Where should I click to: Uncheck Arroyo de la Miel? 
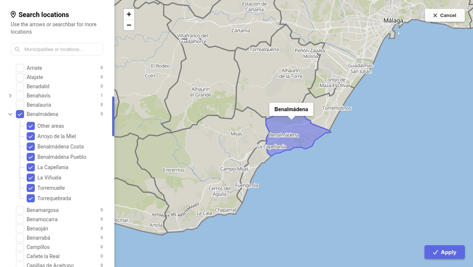31,136
